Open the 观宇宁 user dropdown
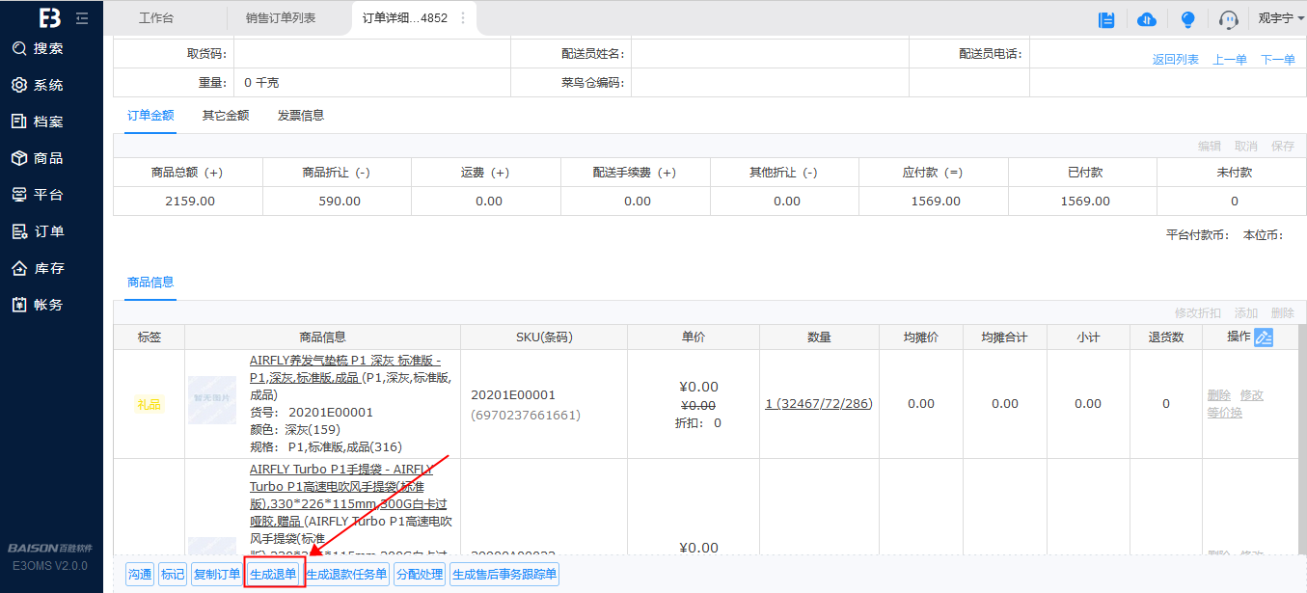 tap(1280, 18)
